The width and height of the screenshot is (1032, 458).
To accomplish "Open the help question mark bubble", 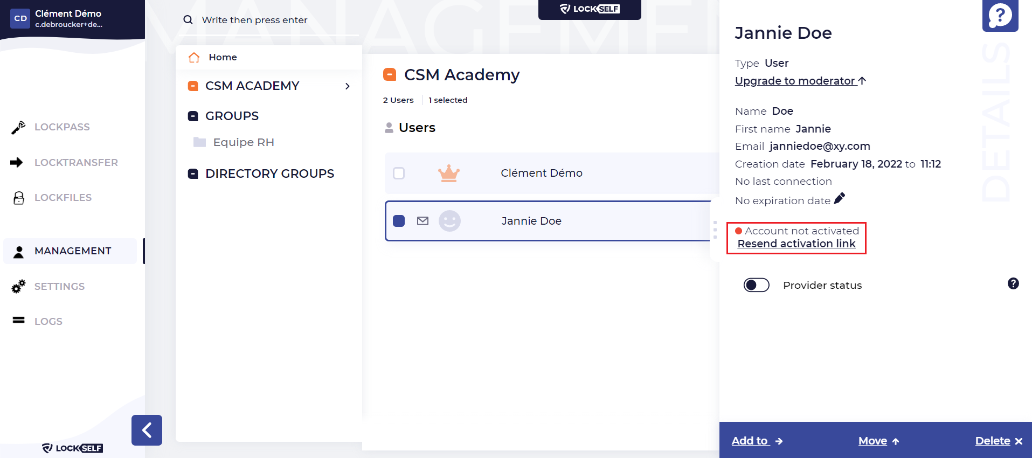I will click(x=1000, y=16).
